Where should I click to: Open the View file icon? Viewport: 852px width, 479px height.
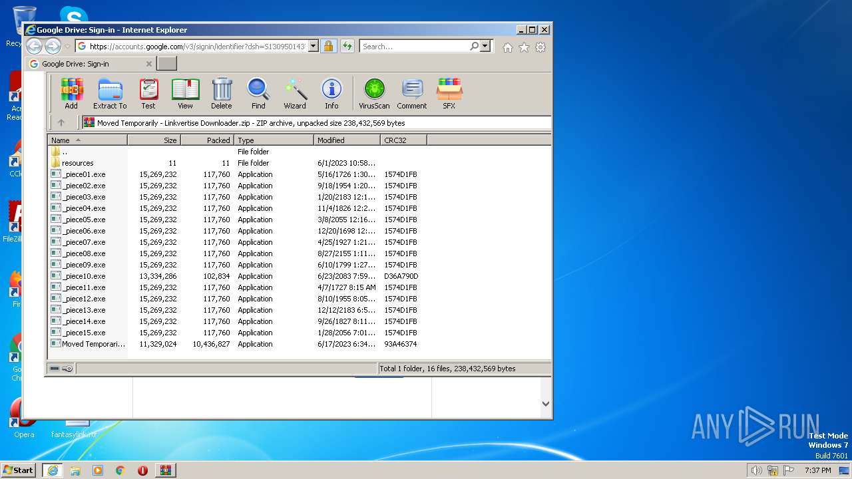[185, 93]
